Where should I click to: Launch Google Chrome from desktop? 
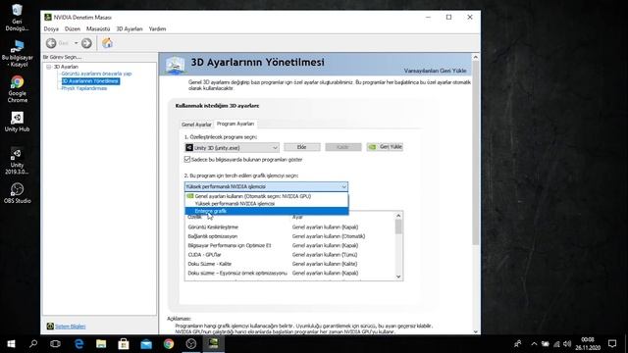(17, 89)
